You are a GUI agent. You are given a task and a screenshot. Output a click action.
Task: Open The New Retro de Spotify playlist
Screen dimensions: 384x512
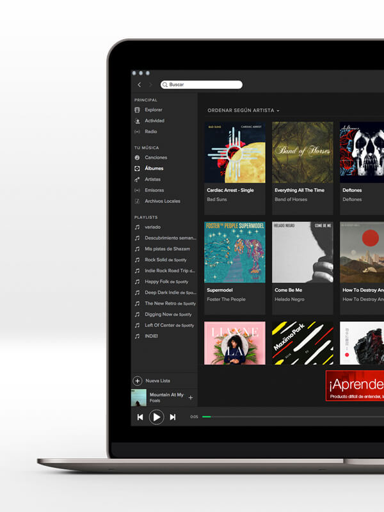pyautogui.click(x=170, y=303)
